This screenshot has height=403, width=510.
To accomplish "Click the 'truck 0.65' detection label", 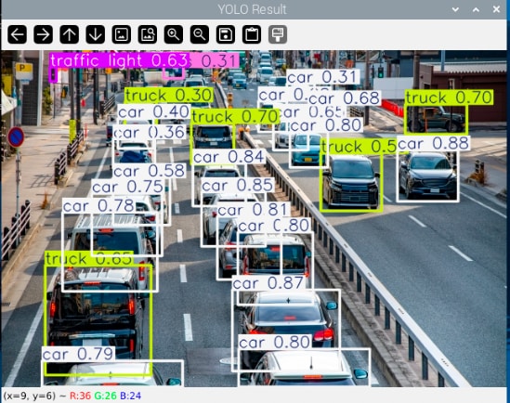I will tap(89, 259).
